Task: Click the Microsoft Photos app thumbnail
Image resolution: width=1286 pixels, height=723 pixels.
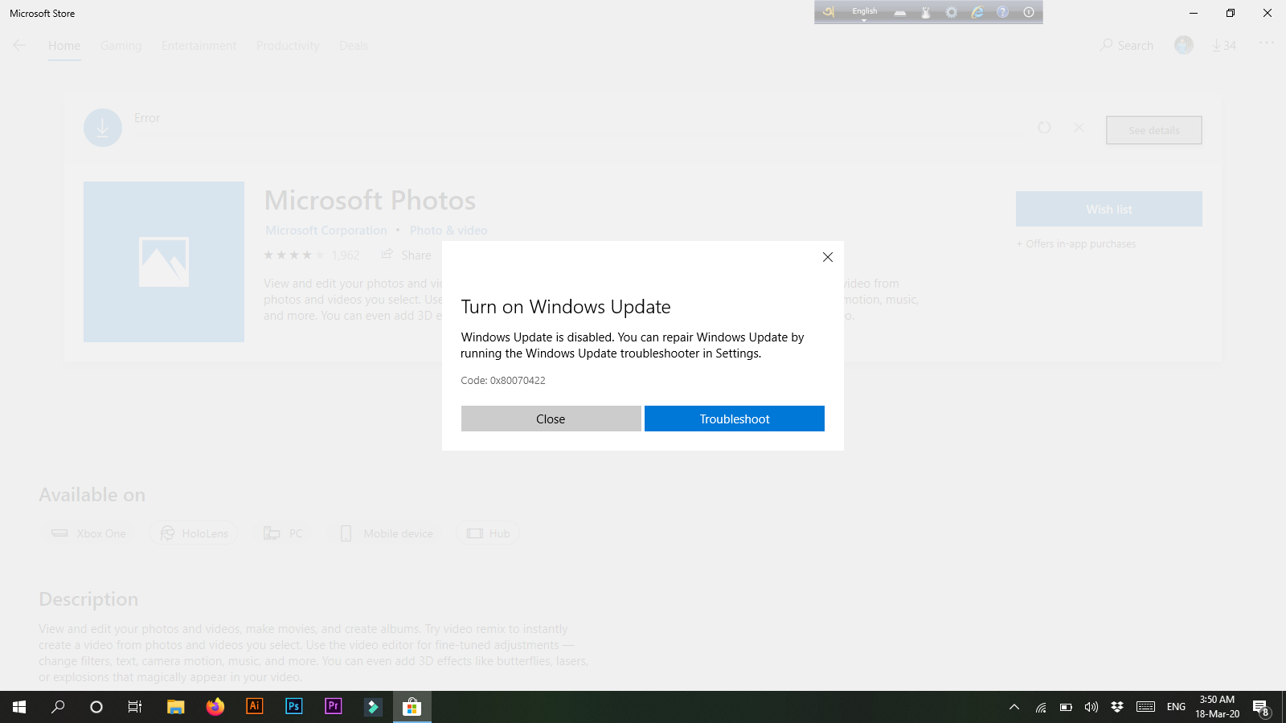Action: point(164,262)
